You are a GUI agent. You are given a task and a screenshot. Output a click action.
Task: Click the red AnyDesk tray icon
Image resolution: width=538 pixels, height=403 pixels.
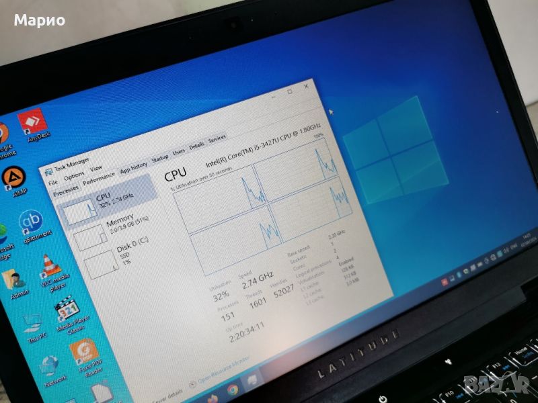click(445, 282)
